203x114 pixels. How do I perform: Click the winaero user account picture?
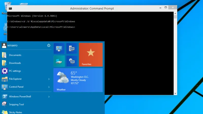4,45
